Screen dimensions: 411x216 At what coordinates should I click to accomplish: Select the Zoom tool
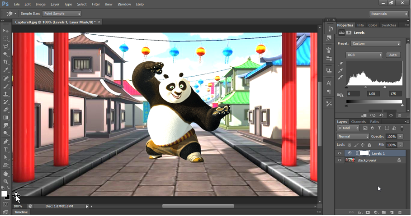click(x=5, y=181)
